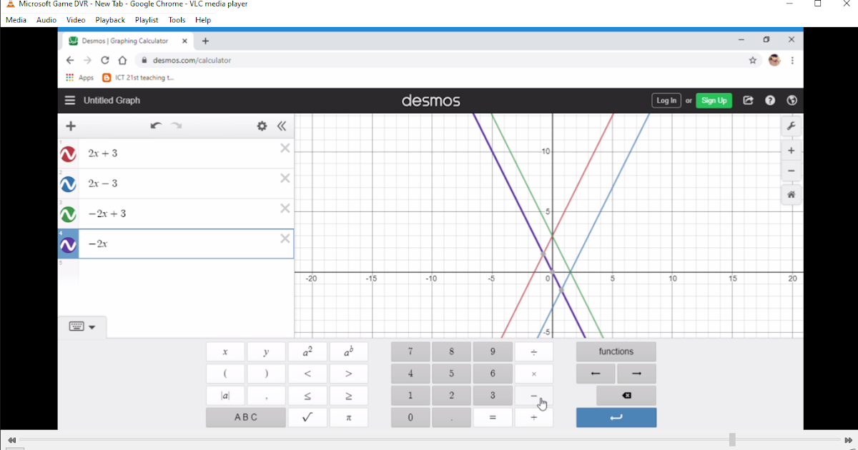
Task: Open the Desmos hamburger menu
Action: click(x=69, y=101)
